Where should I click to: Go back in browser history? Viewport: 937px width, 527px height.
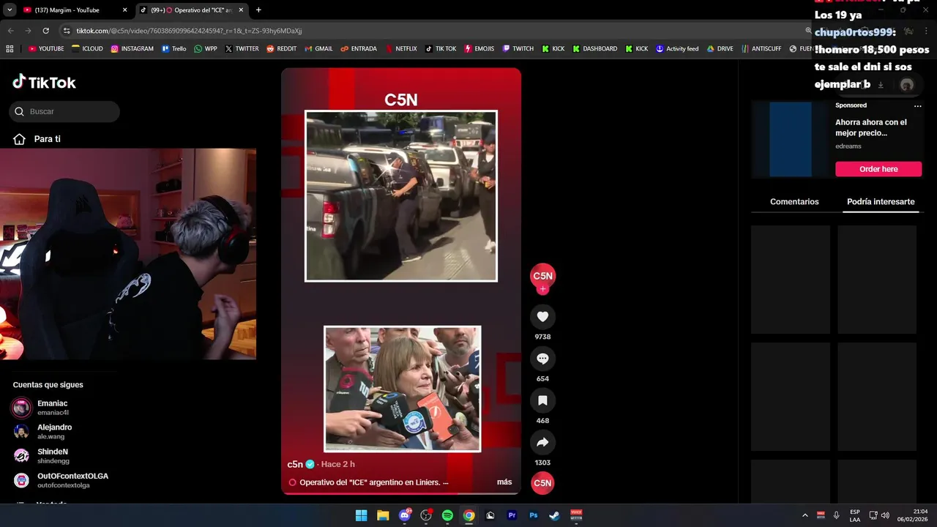click(x=10, y=31)
